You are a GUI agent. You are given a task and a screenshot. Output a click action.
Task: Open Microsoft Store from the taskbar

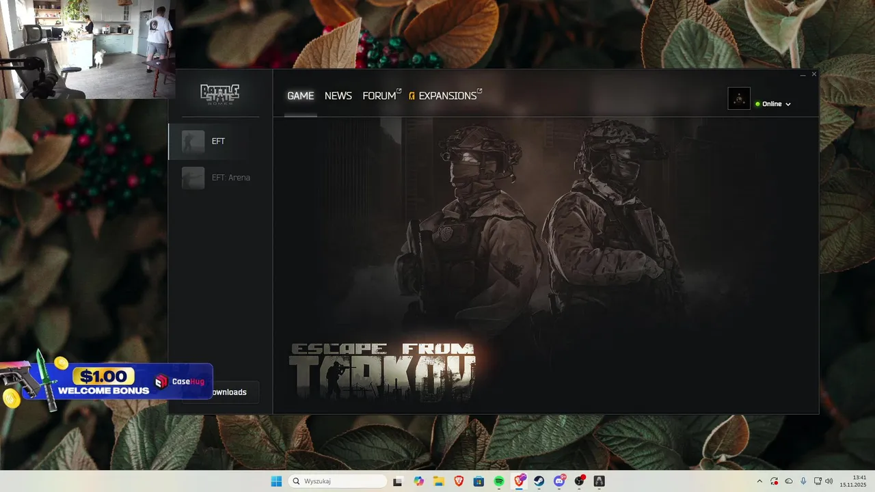[479, 481]
